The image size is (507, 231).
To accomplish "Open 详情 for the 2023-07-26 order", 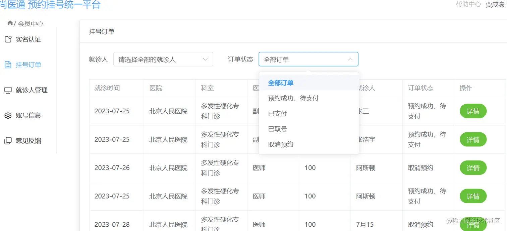I will pyautogui.click(x=473, y=168).
